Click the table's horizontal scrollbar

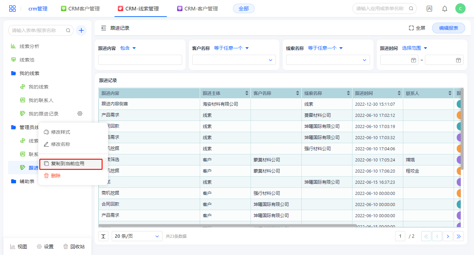pos(227,226)
